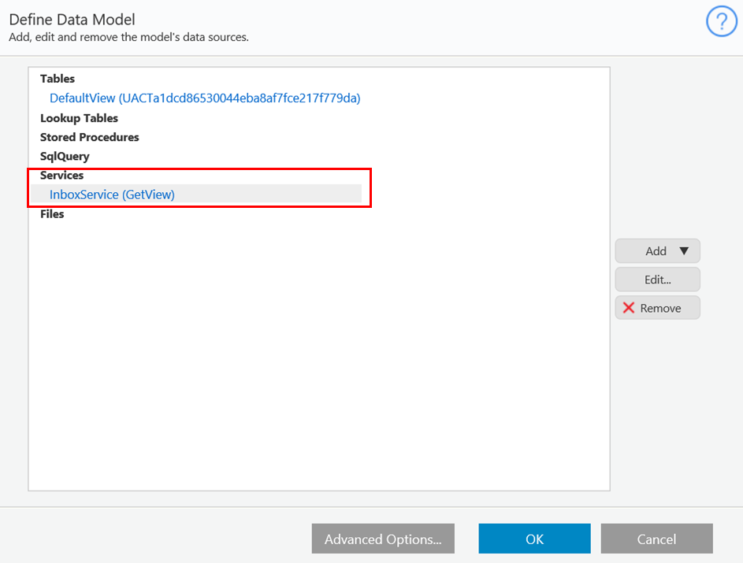Confirm with the OK button
This screenshot has width=743, height=563.
[534, 539]
